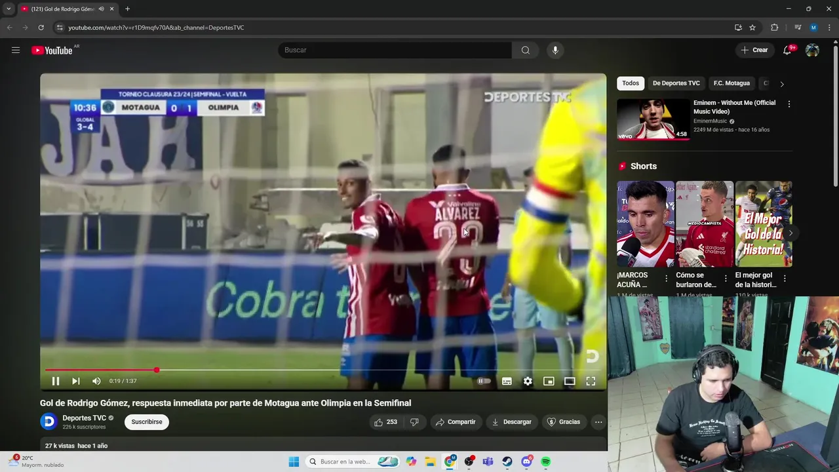Open more actions three-dot menu under video
This screenshot has height=472, width=839.
(x=598, y=422)
